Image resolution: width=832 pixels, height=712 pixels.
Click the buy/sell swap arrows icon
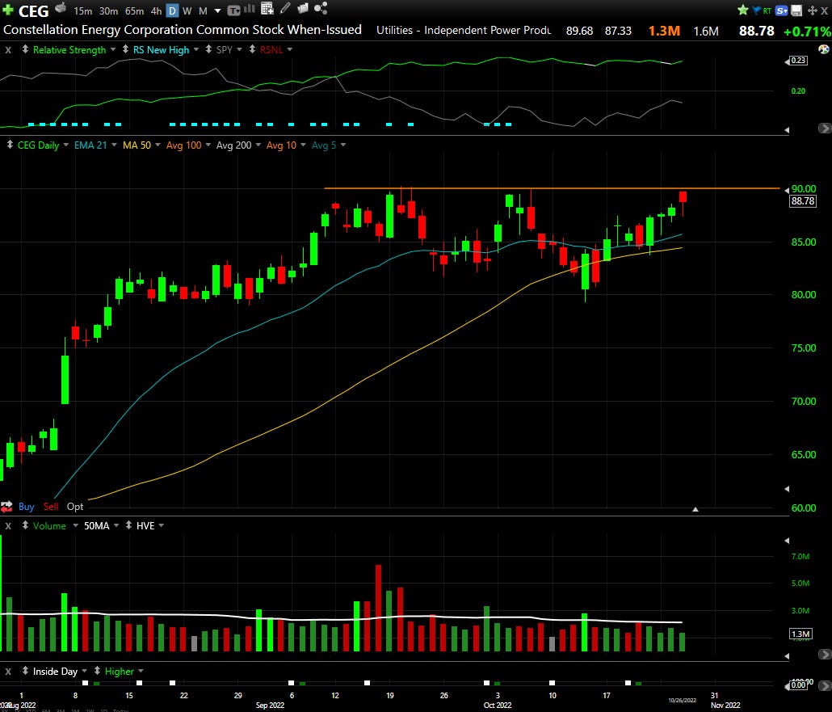tap(6, 507)
